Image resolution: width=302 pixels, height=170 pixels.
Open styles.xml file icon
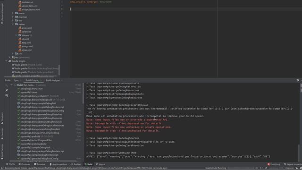[20, 50]
